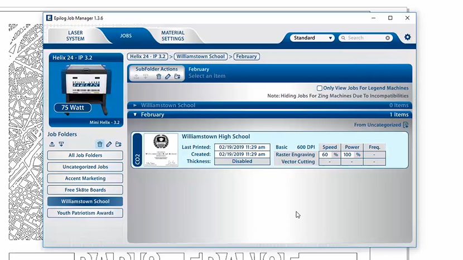Select the Williamstown High School job thumbnail
The image size is (463, 260).
click(x=161, y=150)
